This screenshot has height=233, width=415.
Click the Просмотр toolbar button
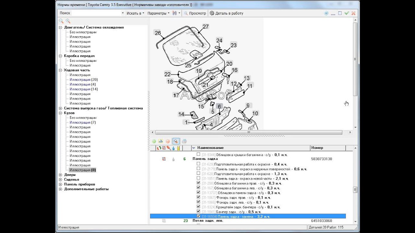(195, 13)
